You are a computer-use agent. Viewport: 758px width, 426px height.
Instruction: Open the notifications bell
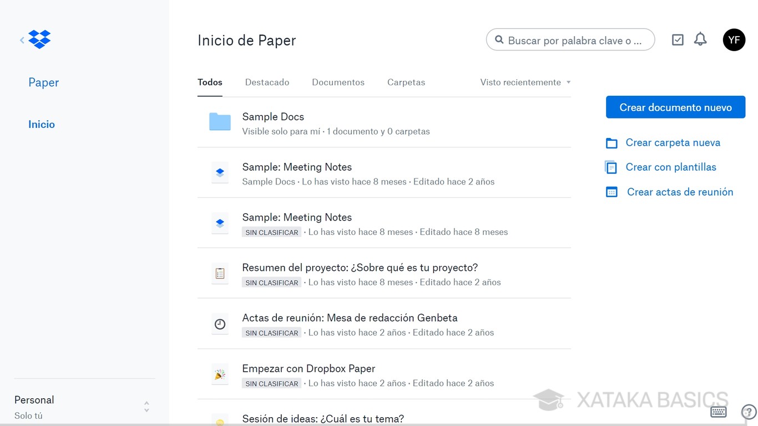point(700,39)
